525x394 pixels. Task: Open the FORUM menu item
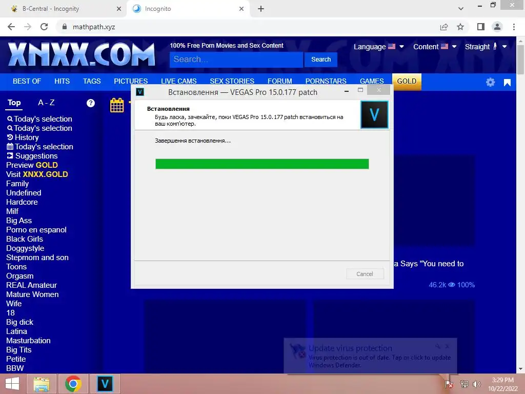pos(279,81)
